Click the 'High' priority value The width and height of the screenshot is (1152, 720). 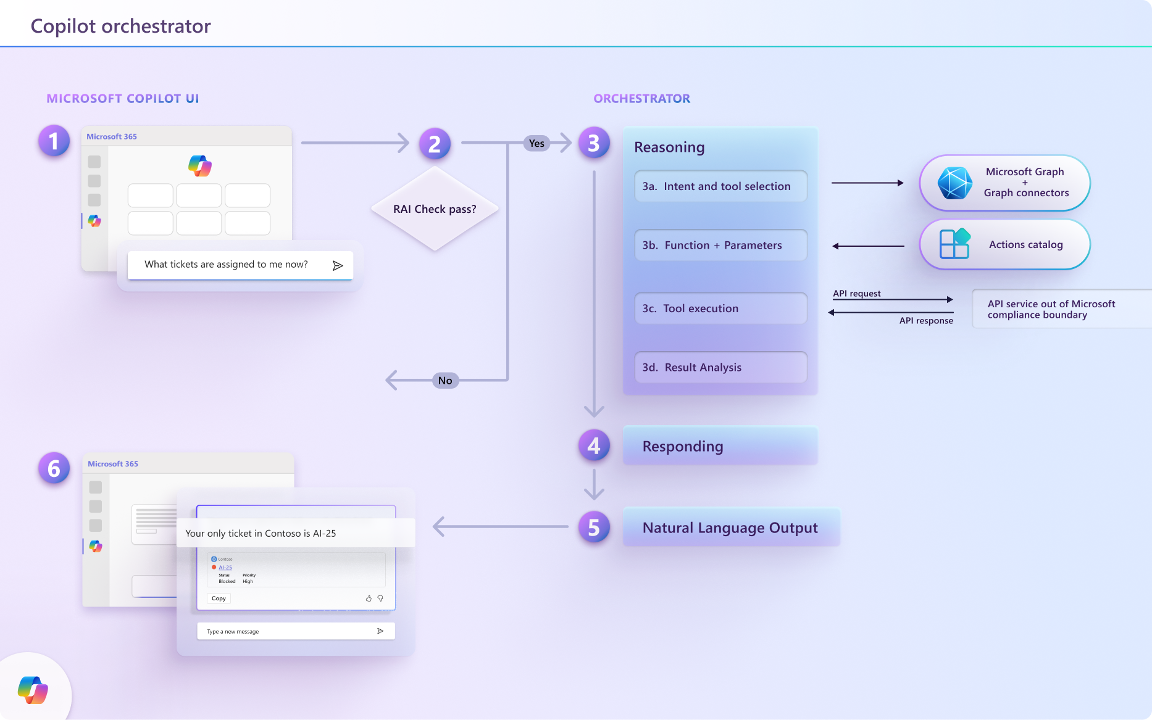pos(248,581)
